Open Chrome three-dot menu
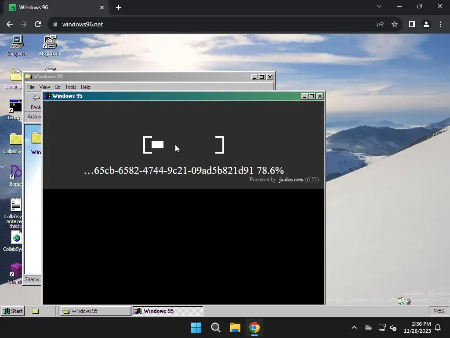The height and width of the screenshot is (338, 450). click(440, 25)
